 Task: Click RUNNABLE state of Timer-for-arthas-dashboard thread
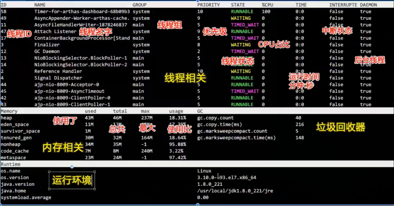[x=242, y=12]
